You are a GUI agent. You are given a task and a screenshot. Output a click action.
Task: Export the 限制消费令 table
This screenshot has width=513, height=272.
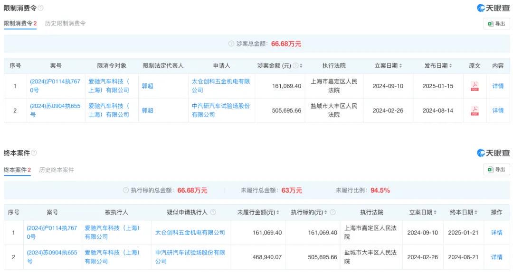click(x=496, y=24)
